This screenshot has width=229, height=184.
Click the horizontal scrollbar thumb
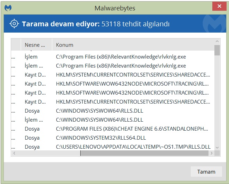144,153
